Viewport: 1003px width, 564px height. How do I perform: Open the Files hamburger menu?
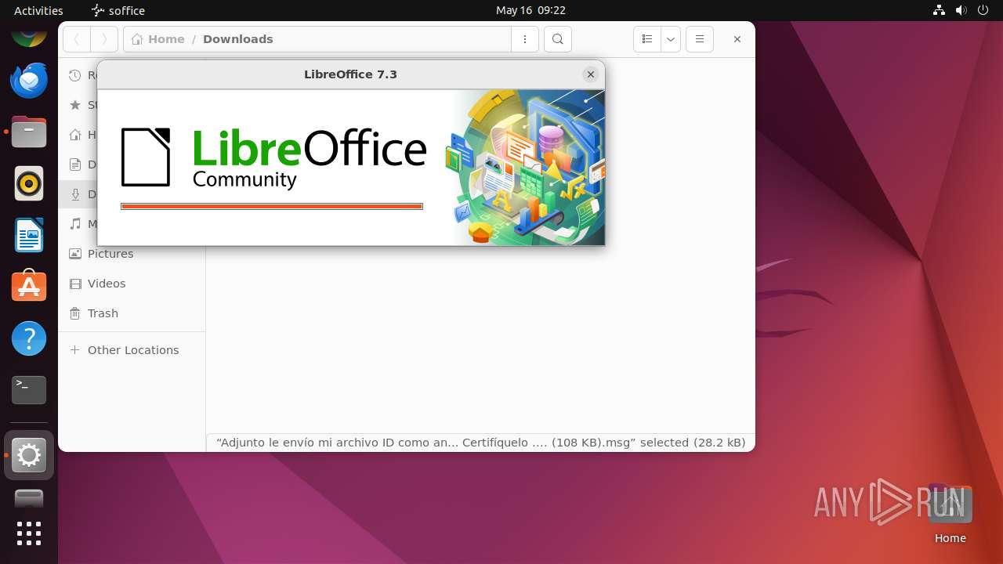point(700,39)
